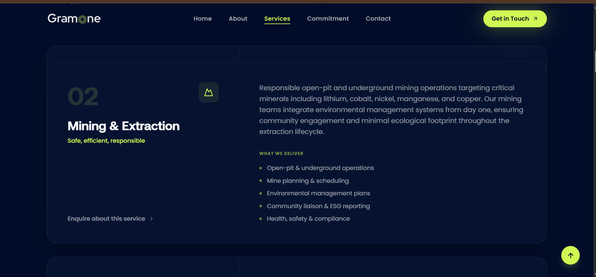
Task: Open the Commitment nav link
Action: click(x=328, y=19)
